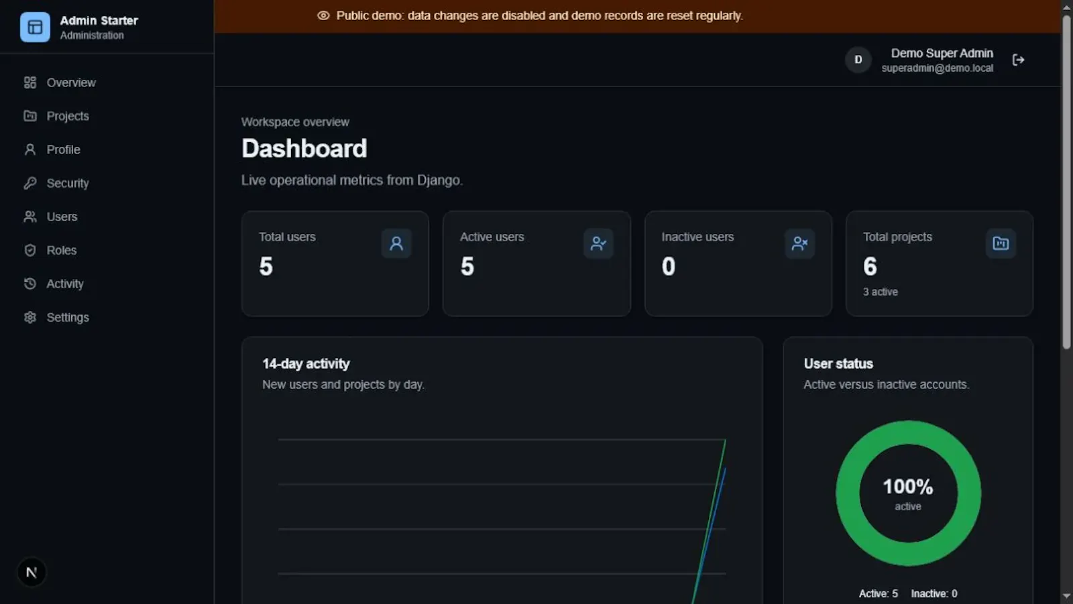Click the page vertical scrollbar thumb
1073x604 pixels.
[x=1066, y=181]
